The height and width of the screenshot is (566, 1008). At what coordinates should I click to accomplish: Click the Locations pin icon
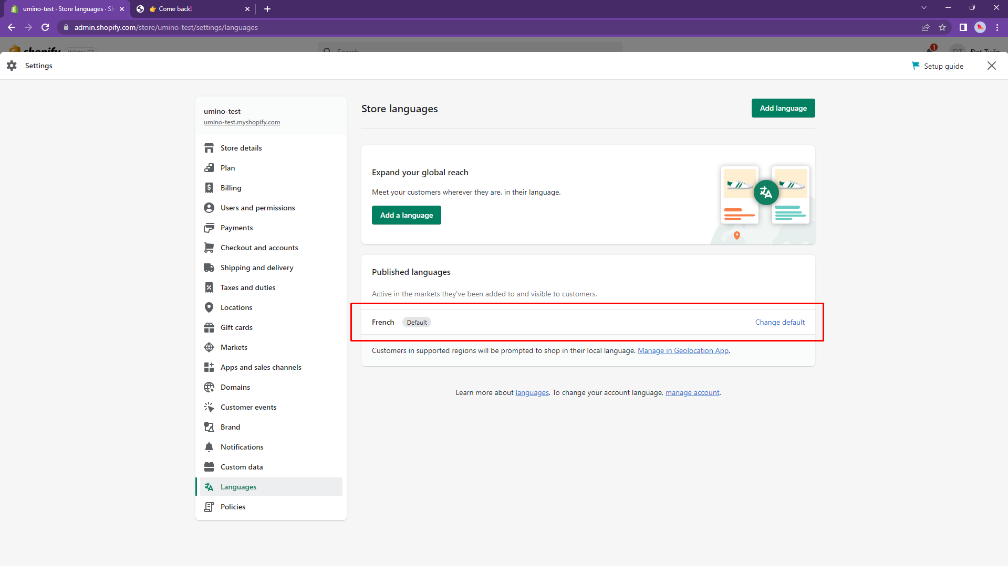click(x=209, y=307)
